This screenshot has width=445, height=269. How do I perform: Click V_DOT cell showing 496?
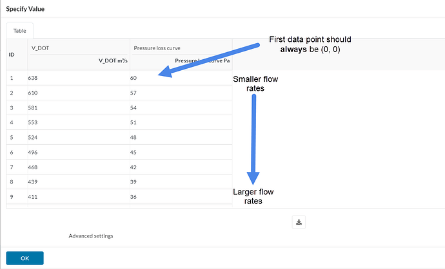click(79, 153)
